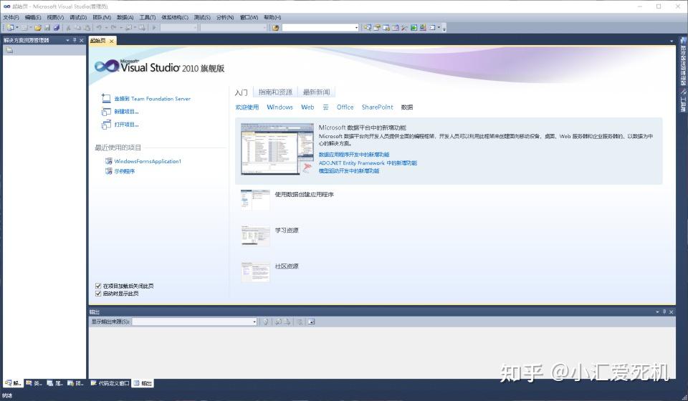Open Output panel window position dropdown

(657, 311)
